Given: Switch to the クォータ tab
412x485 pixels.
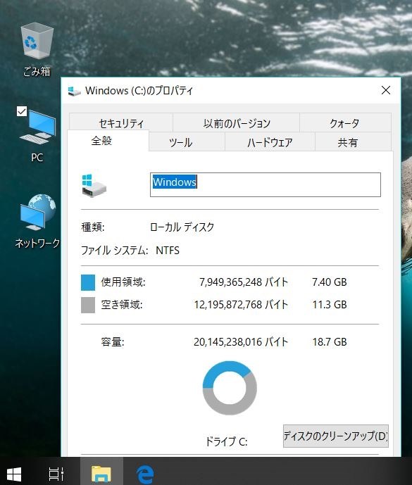Looking at the screenshot, I should coord(345,123).
